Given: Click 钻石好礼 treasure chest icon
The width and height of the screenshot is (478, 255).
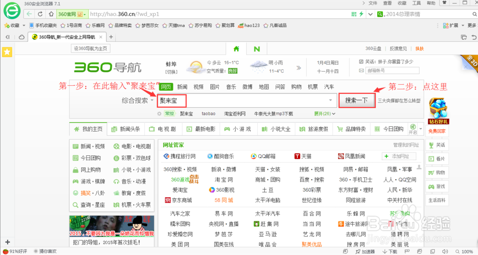Looking at the screenshot, I should click(x=438, y=111).
